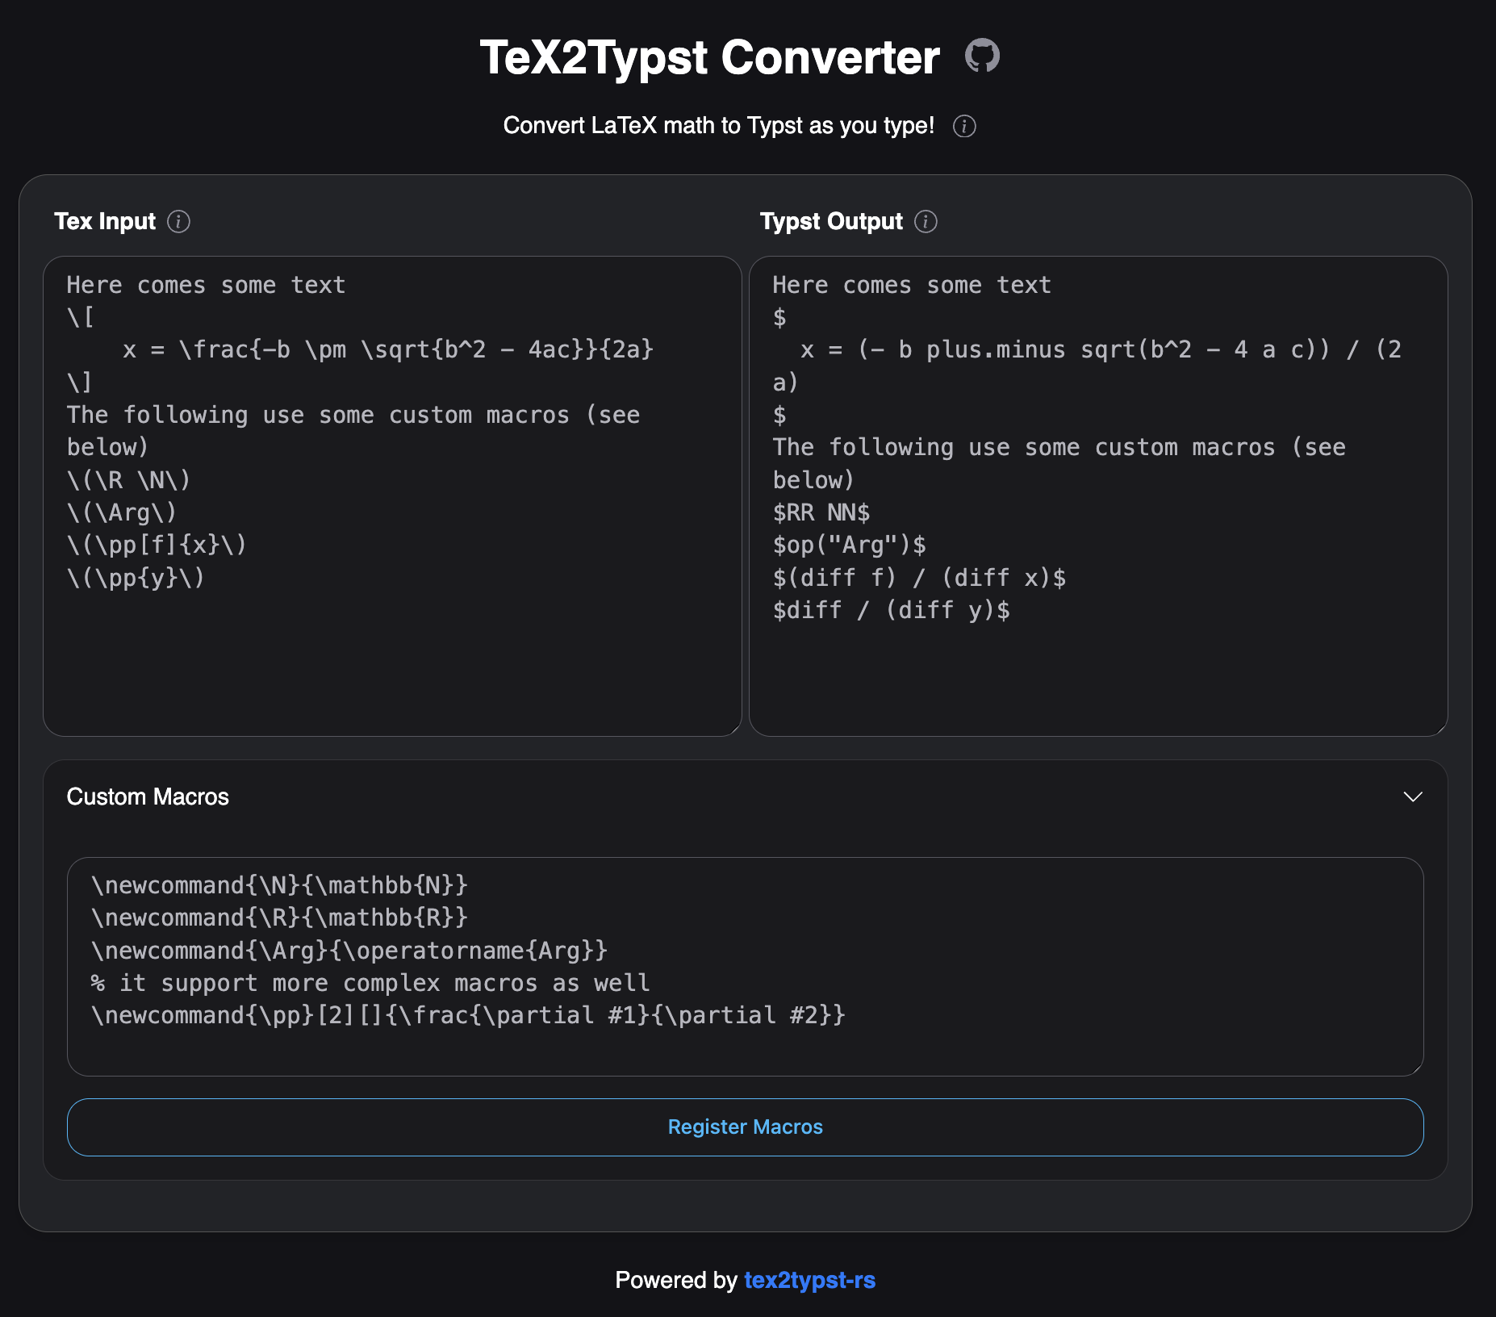Click the $diff / (diff y)$ output line
Viewport: 1496px width, 1317px height.
pos(892,610)
